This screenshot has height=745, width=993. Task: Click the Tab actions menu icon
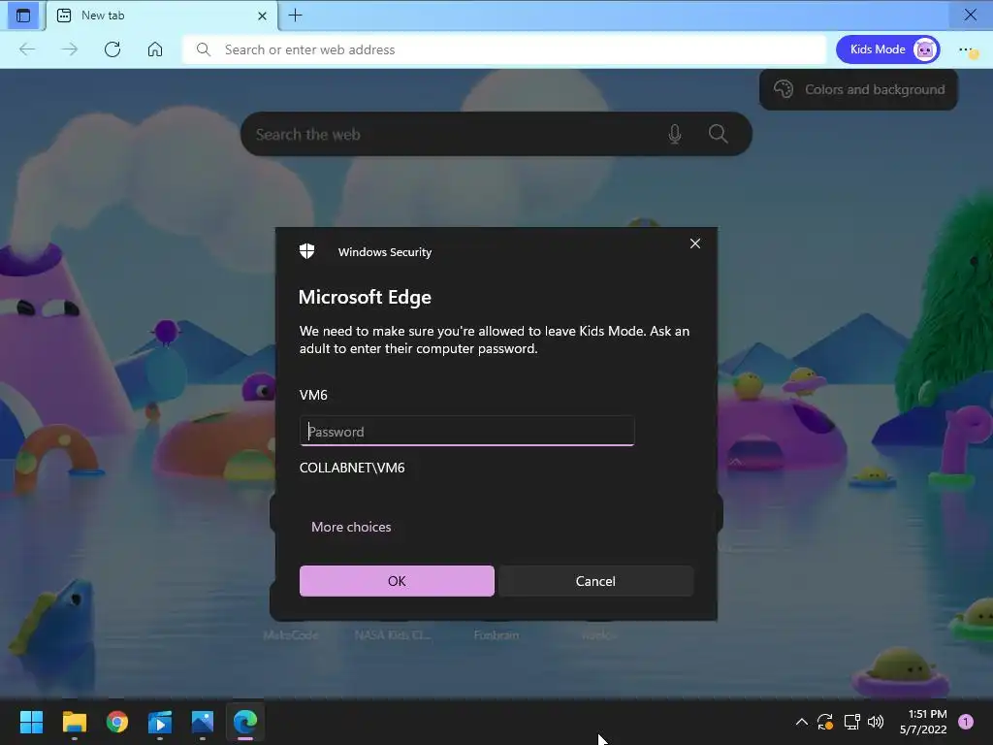23,16
